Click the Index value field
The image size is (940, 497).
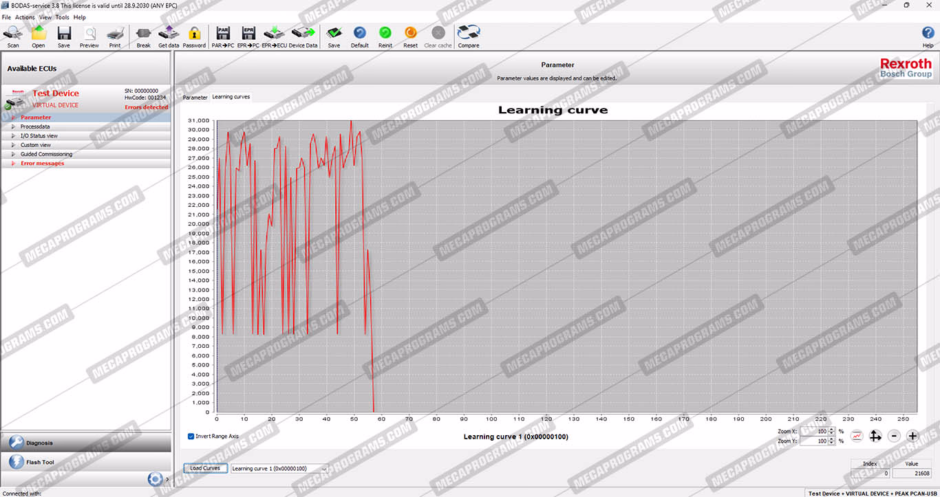click(x=870, y=474)
